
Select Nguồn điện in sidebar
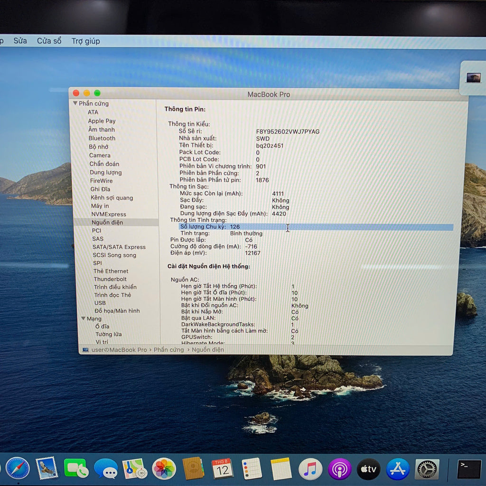tap(107, 223)
